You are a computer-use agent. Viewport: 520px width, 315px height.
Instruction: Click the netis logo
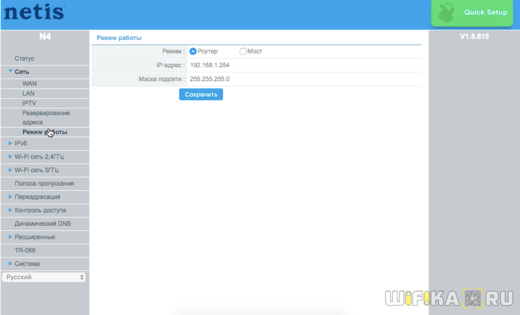34,12
